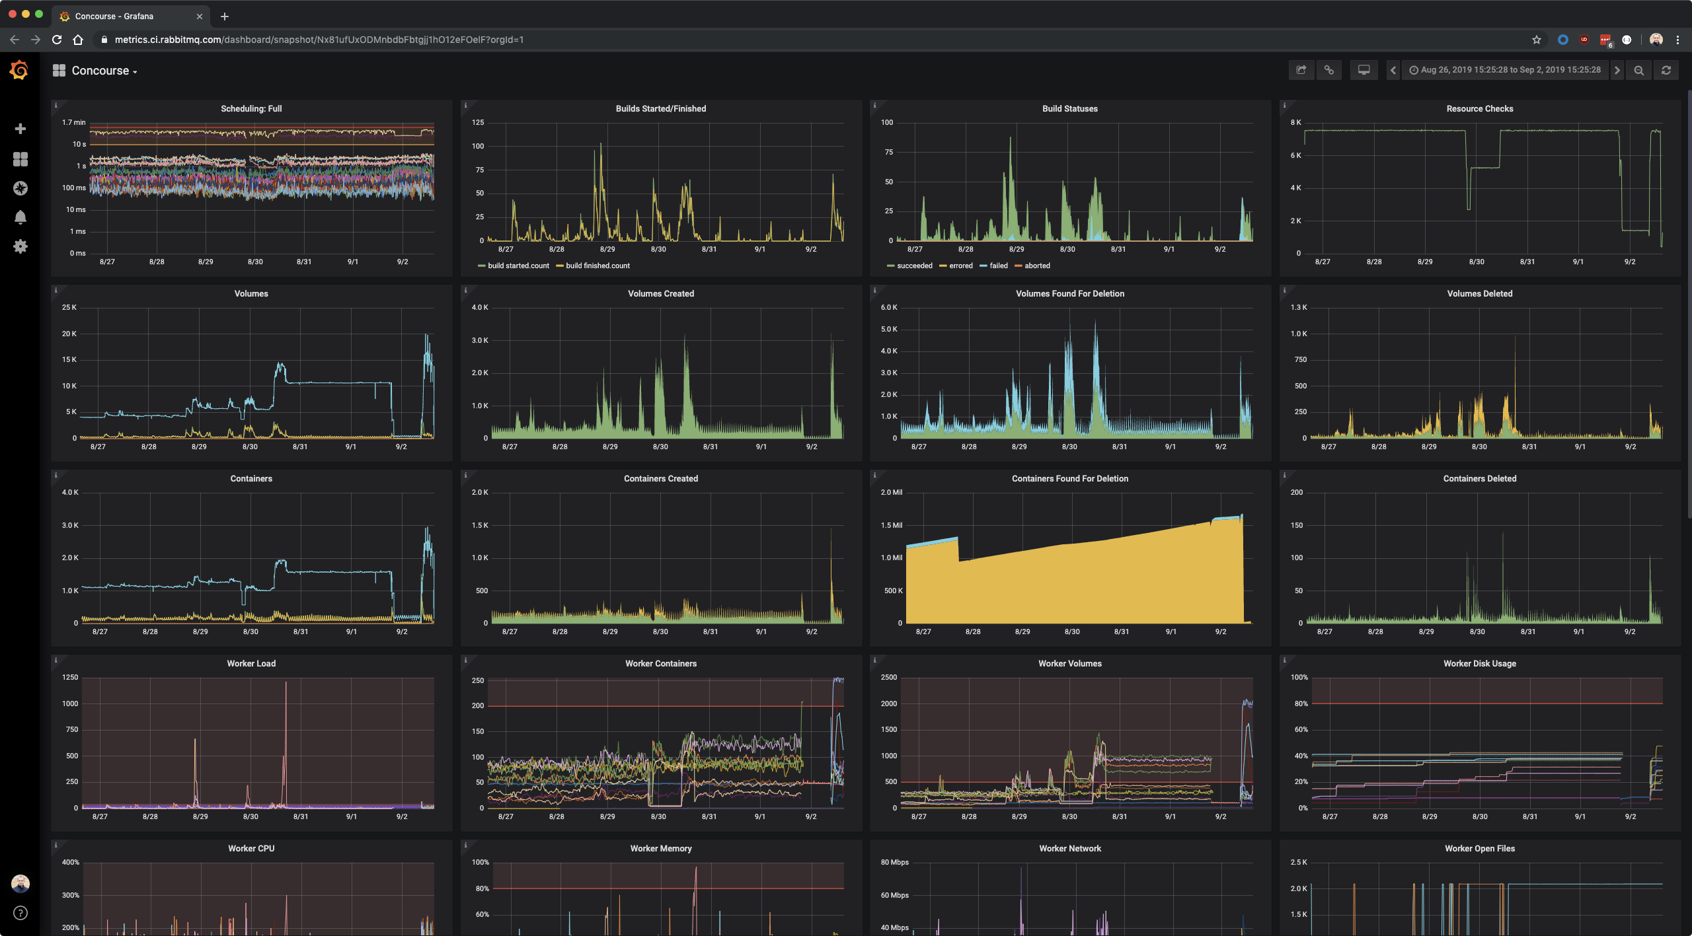
Task: Click the red uBlock extension icon
Action: coord(1584,40)
